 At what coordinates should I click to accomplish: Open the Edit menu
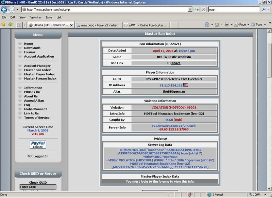coord(13,17)
